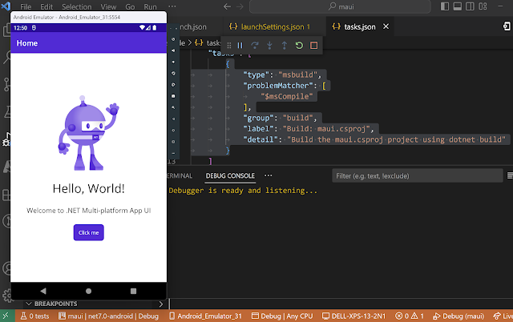
Task: Click Hello, World! heading in emulator
Action: [89, 188]
